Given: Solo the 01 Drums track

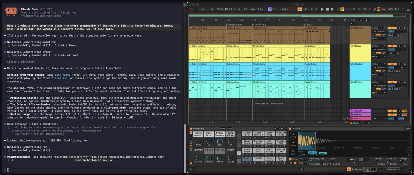Looking at the screenshot, I should (x=400, y=28).
